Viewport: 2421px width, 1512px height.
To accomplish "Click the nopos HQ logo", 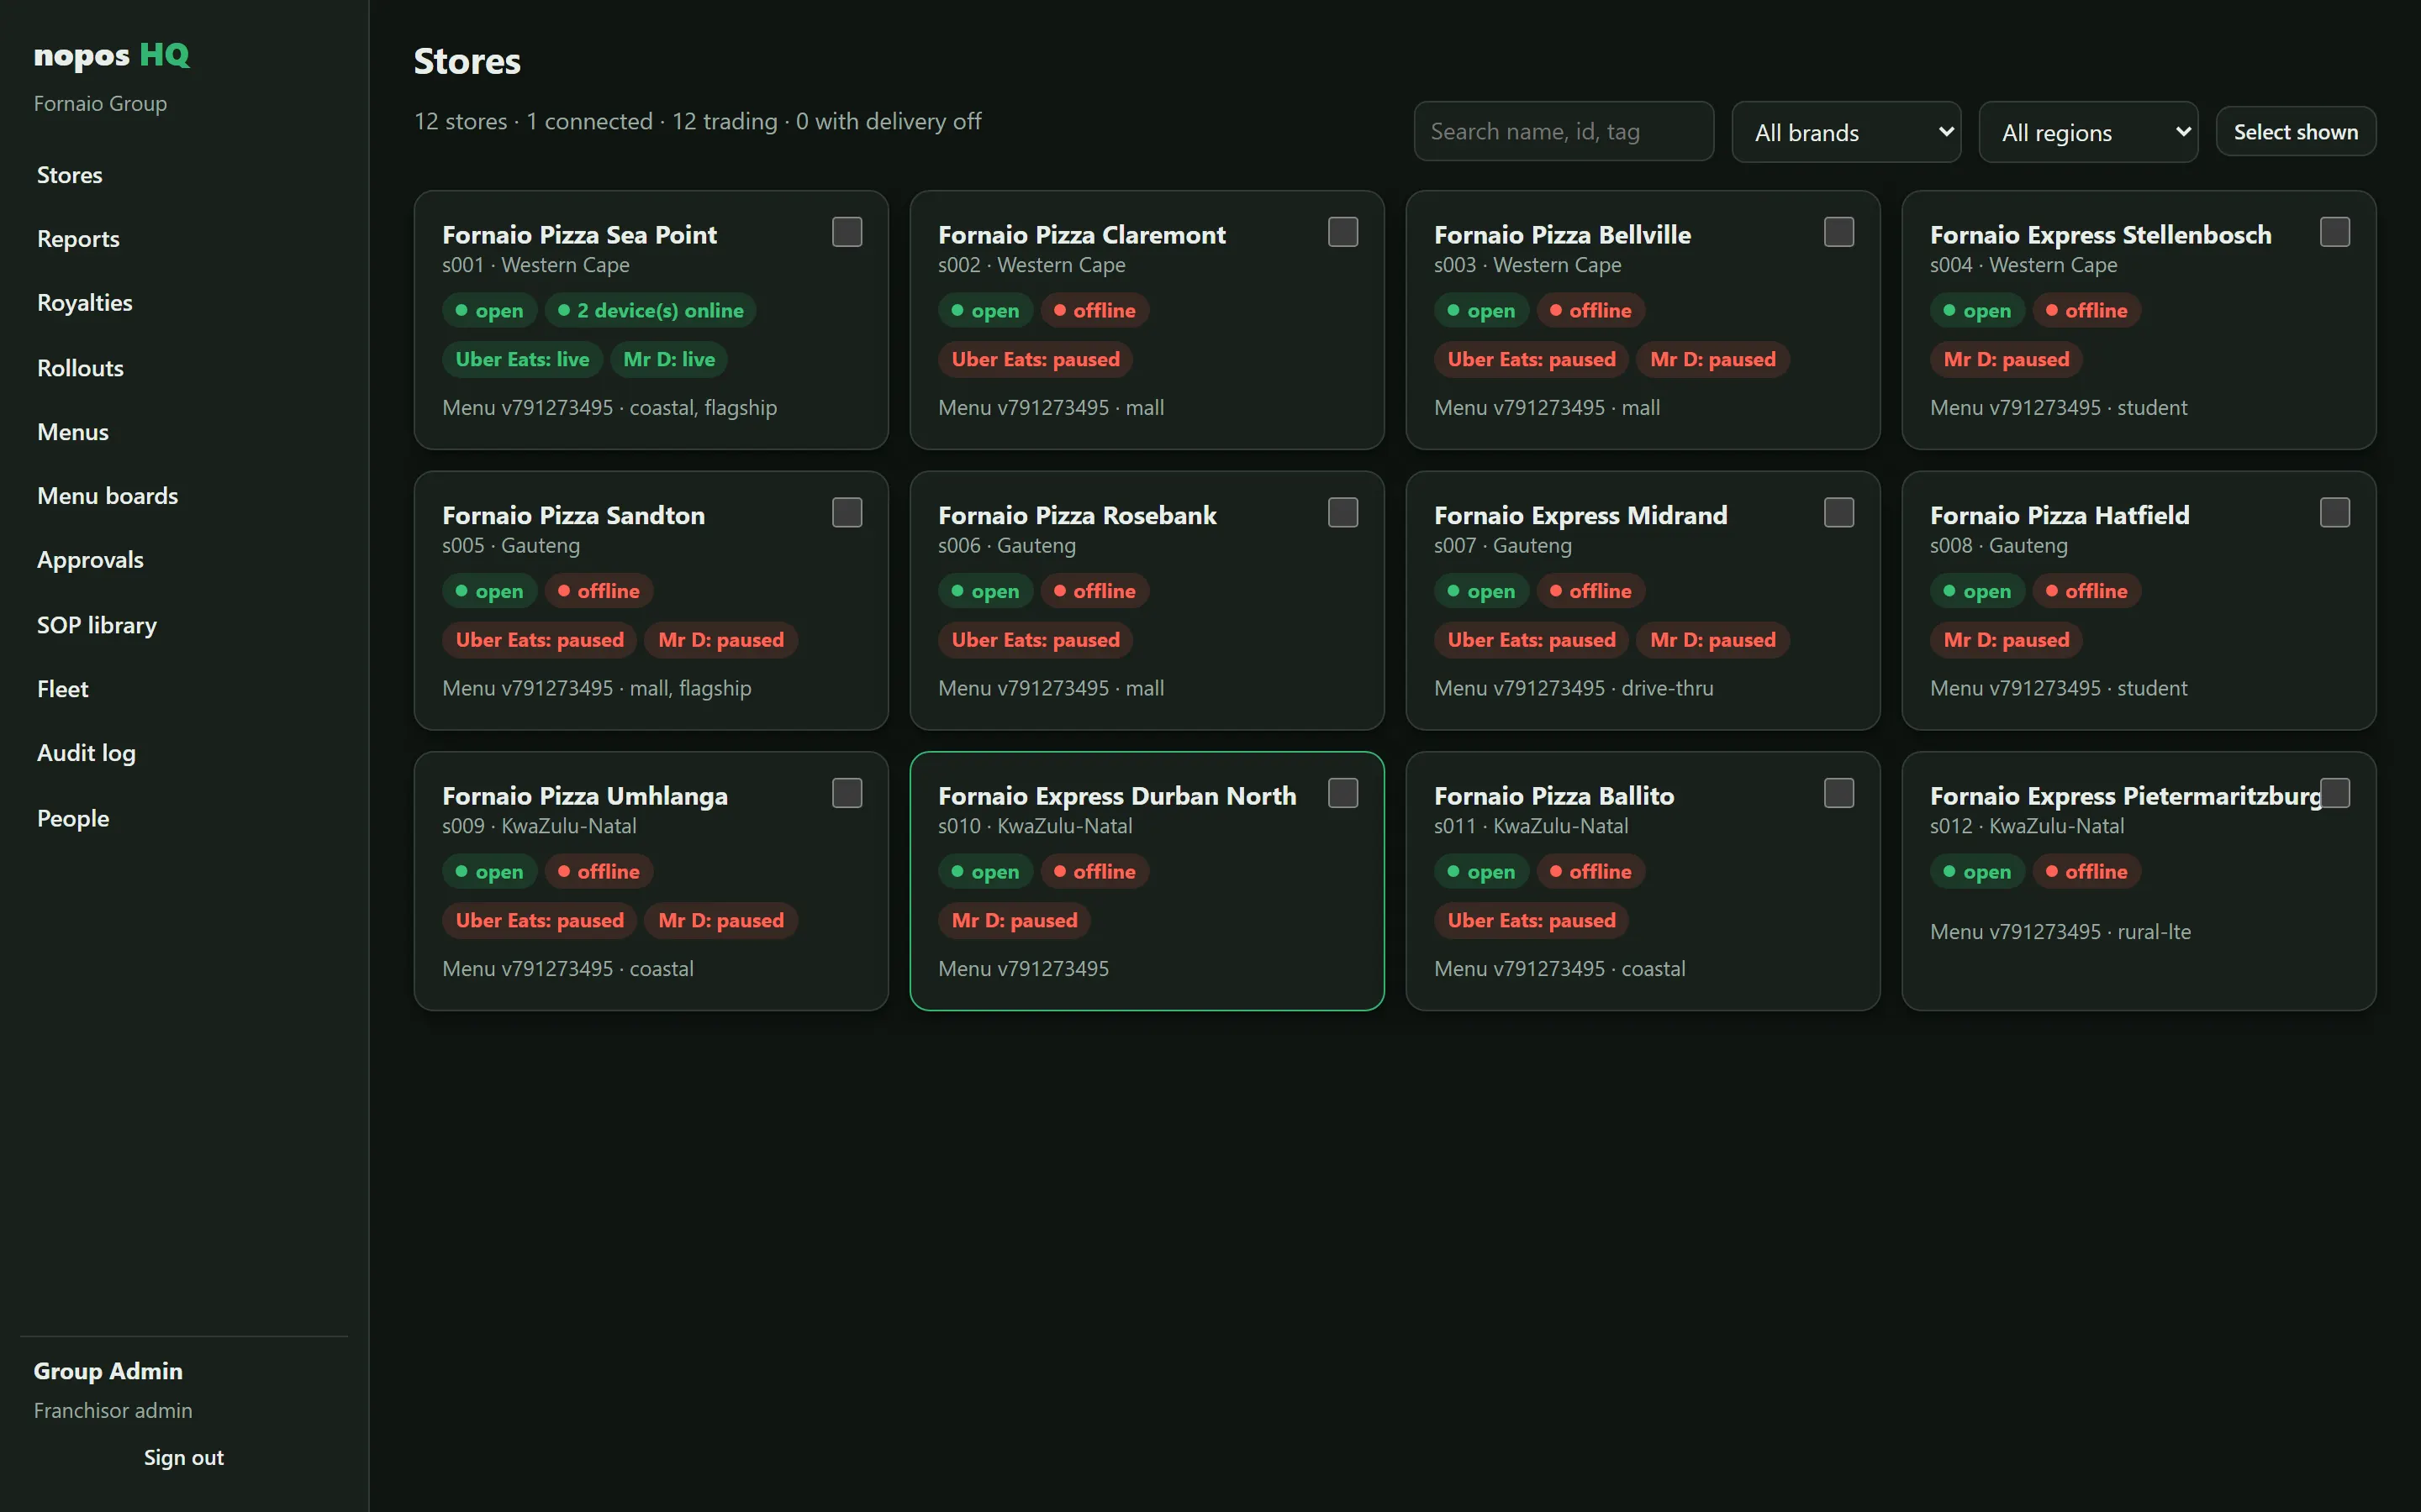I will point(111,55).
